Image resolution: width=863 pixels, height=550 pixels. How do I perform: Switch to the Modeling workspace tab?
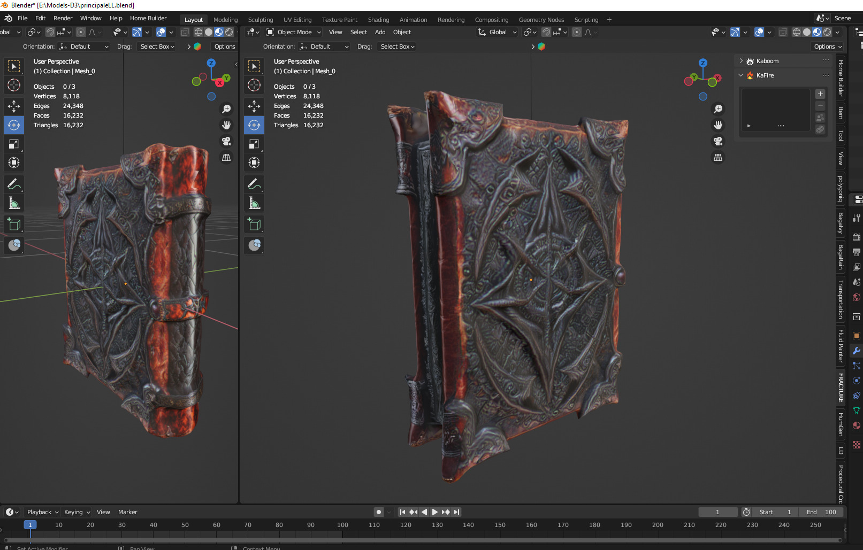click(x=225, y=20)
